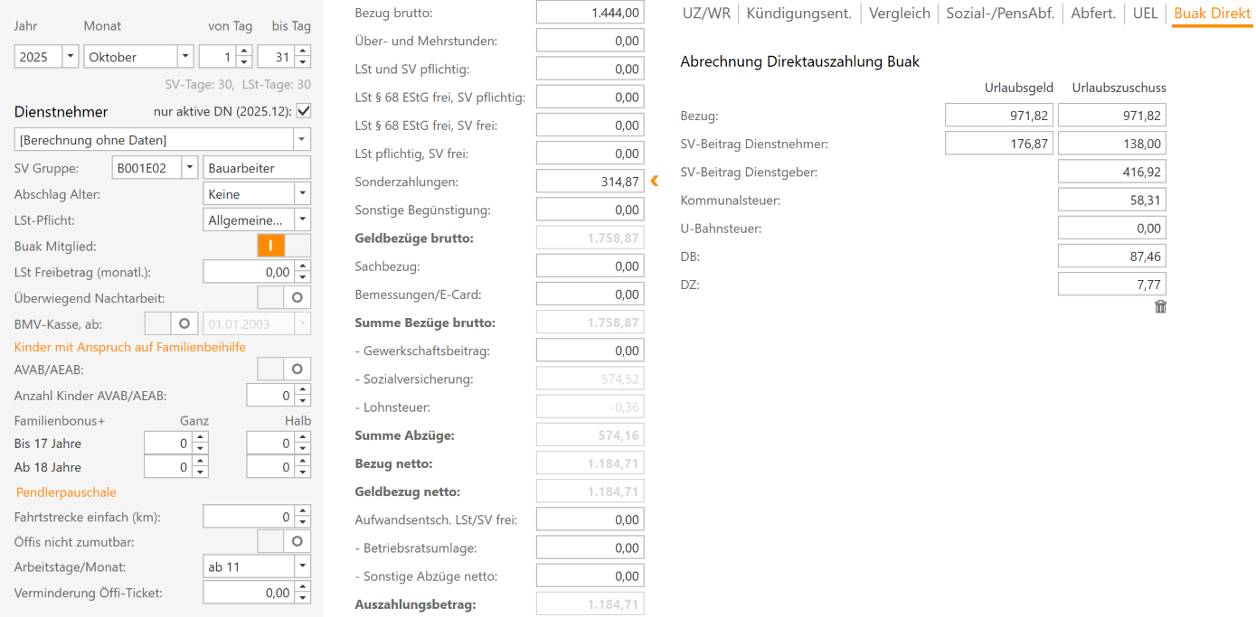This screenshot has width=1256, height=617.
Task: Delete Buak Direktauszahlung using the trash icon
Action: pyautogui.click(x=1160, y=307)
